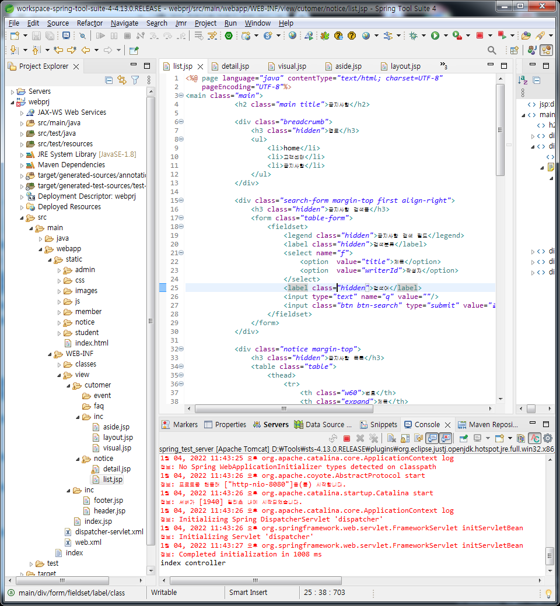Click the Search magnifier icon in toolbar
This screenshot has height=606, width=560.
click(x=492, y=50)
